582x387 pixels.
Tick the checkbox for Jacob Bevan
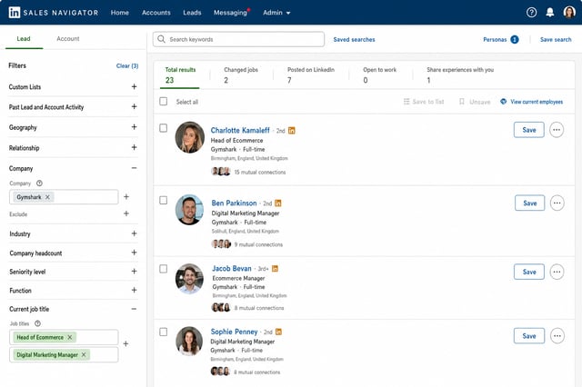click(x=164, y=269)
